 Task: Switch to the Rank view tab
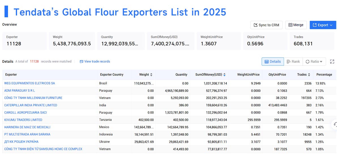(293, 62)
